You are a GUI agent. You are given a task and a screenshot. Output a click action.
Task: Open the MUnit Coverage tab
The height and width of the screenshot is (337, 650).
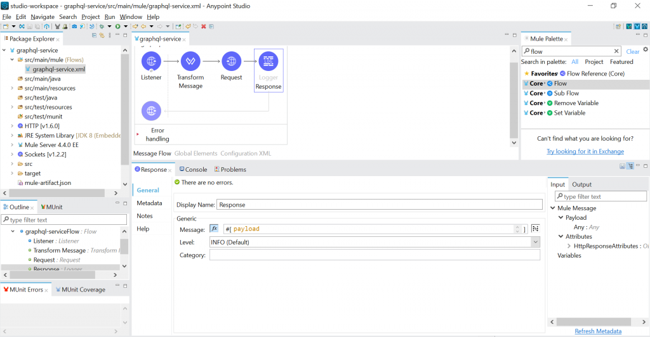(x=81, y=290)
